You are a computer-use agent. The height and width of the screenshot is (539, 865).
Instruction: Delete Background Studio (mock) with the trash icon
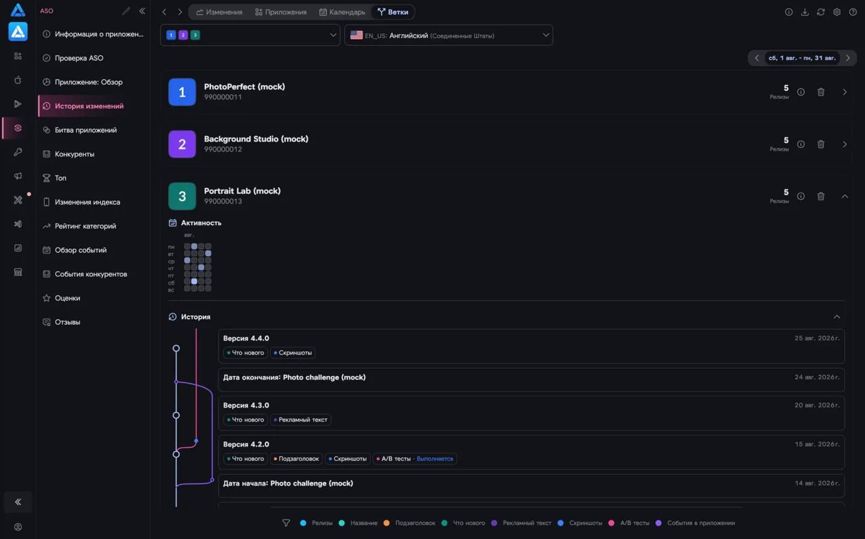pyautogui.click(x=821, y=144)
